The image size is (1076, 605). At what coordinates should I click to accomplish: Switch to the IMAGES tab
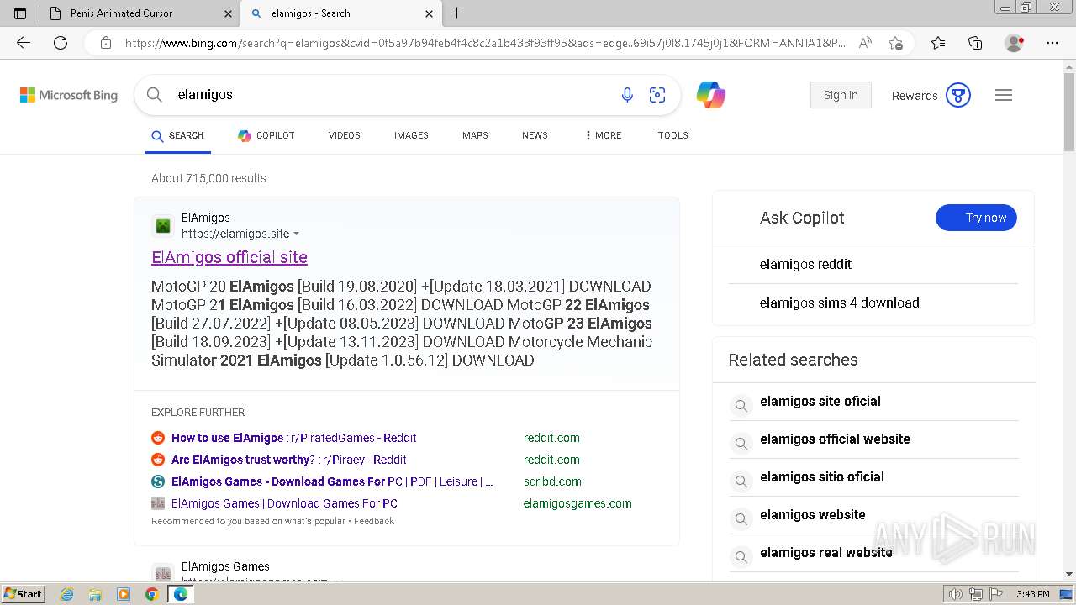tap(411, 135)
